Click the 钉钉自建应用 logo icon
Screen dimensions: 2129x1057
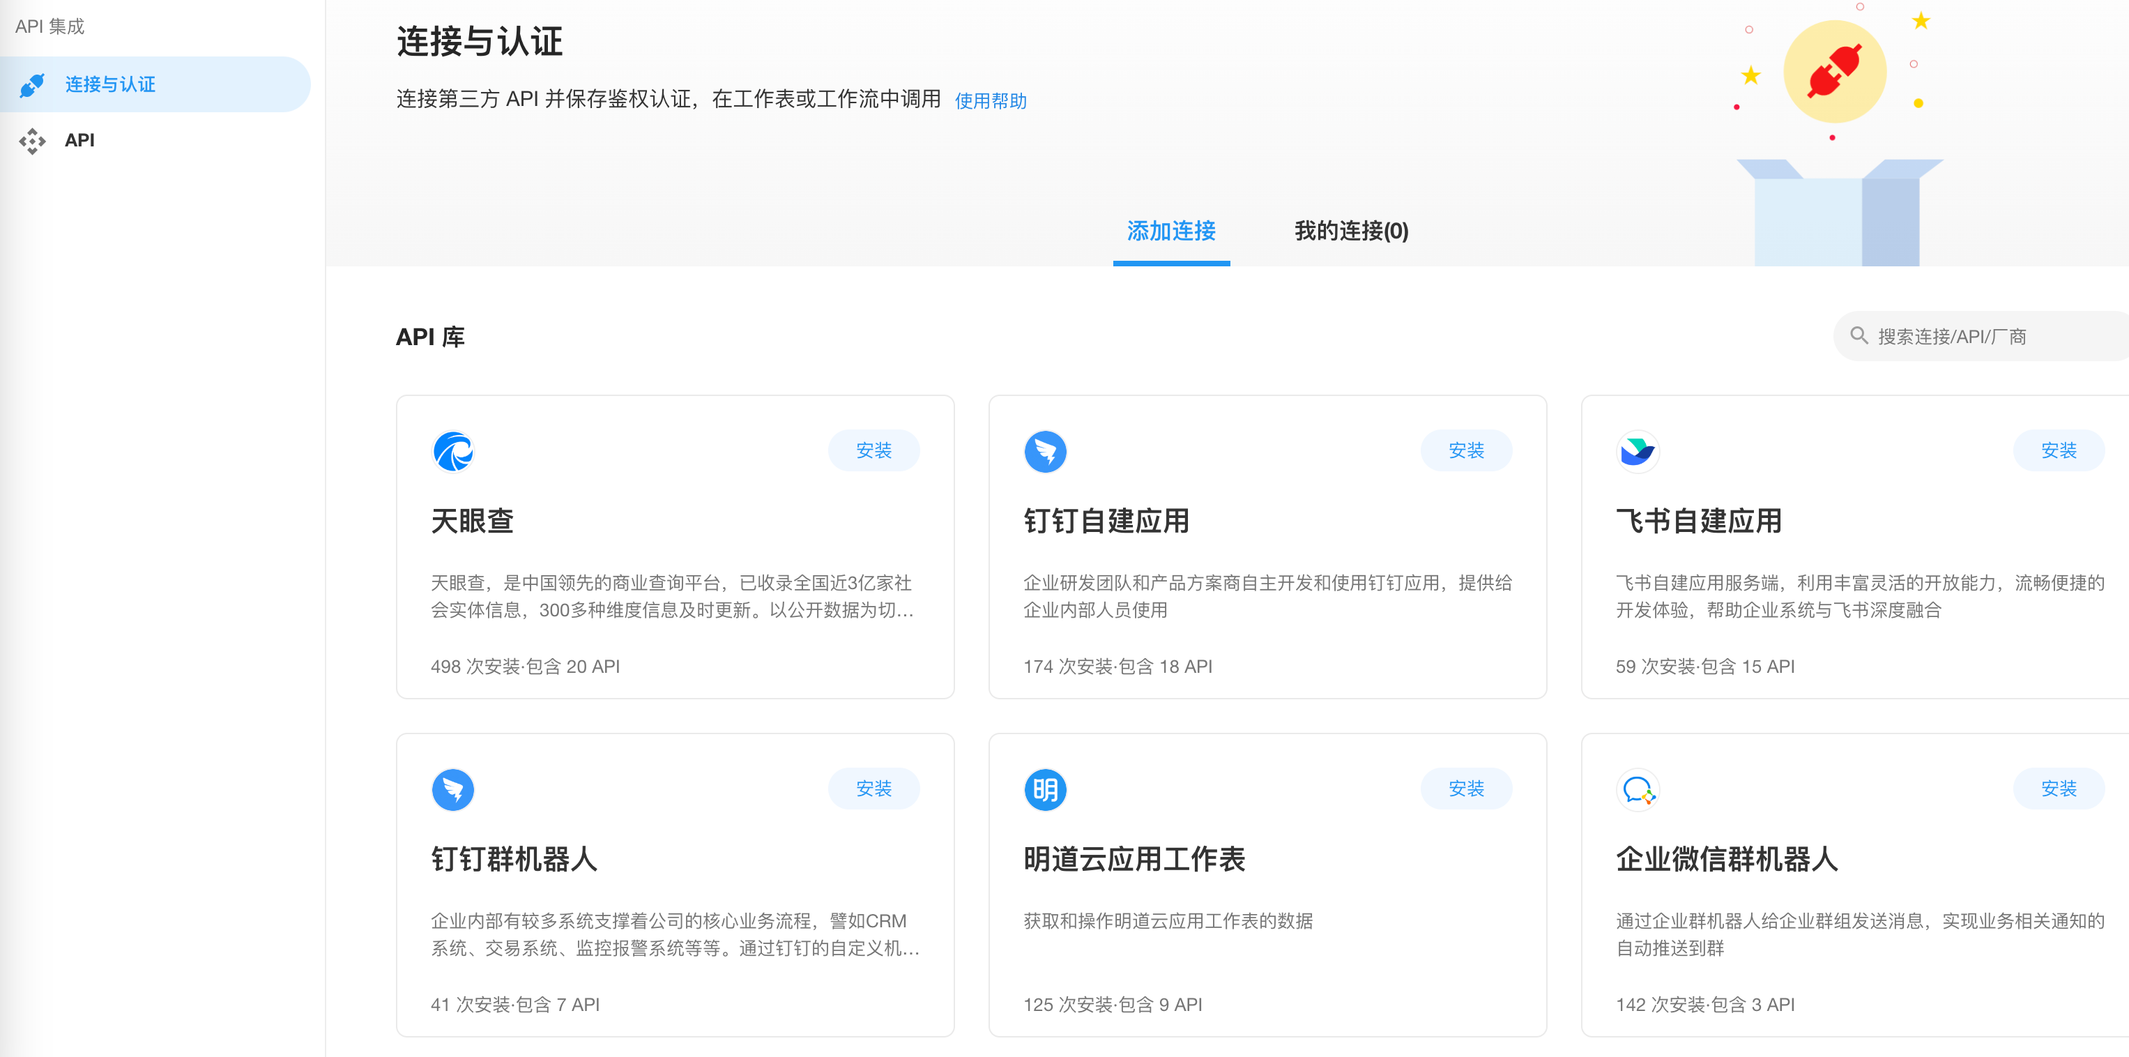tap(1045, 451)
